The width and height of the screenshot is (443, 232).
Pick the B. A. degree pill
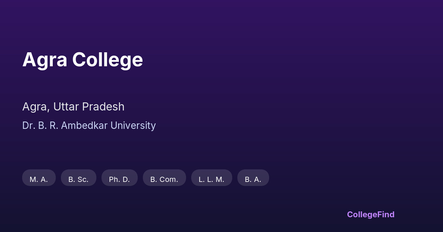click(x=253, y=178)
